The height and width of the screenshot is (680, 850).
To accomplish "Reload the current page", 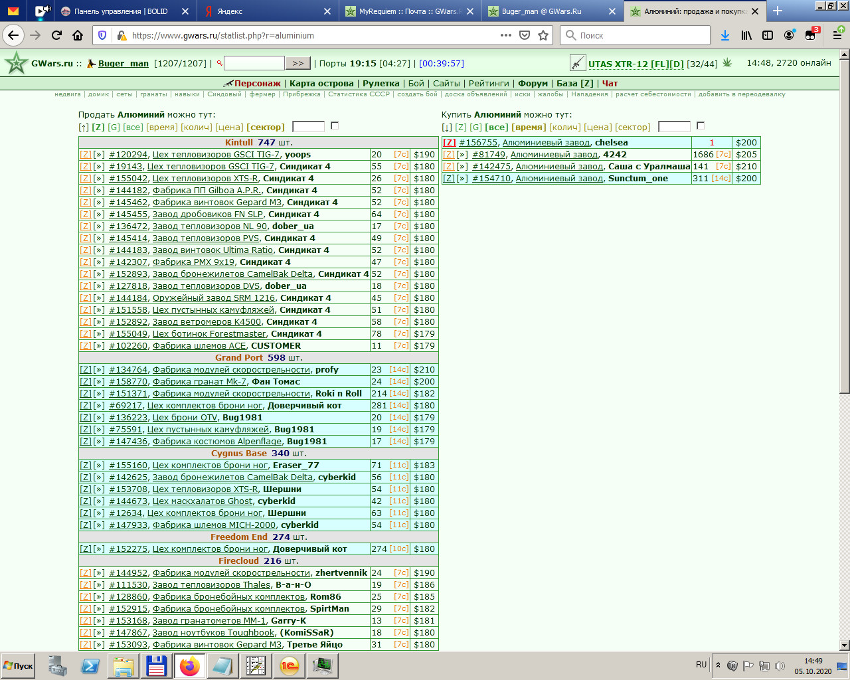I will click(56, 35).
